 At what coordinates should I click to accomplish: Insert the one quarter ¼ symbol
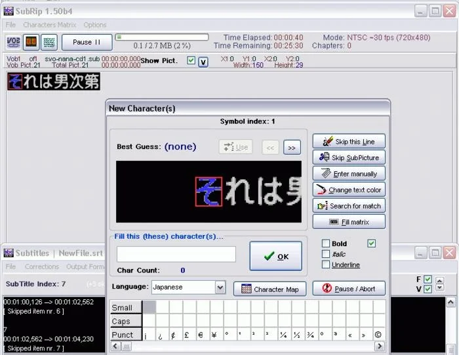pos(285,335)
